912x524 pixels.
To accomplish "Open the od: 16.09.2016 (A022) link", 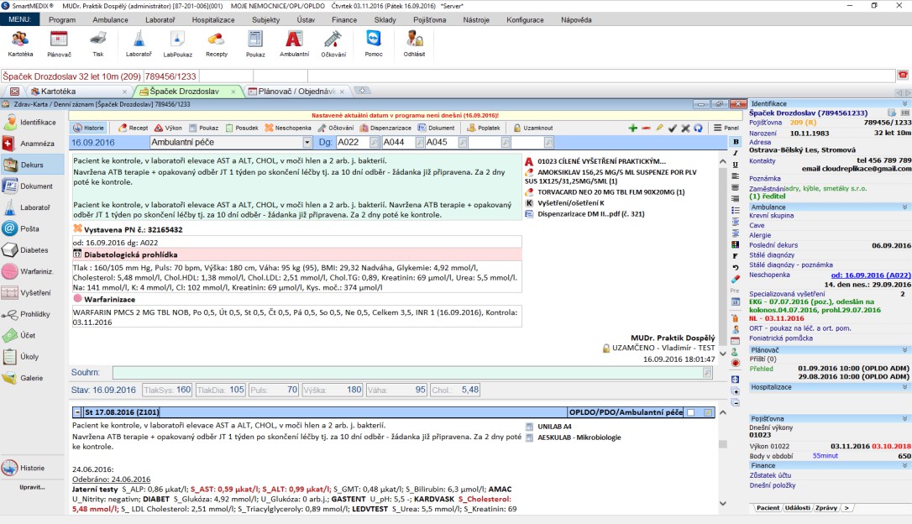I will (x=871, y=275).
